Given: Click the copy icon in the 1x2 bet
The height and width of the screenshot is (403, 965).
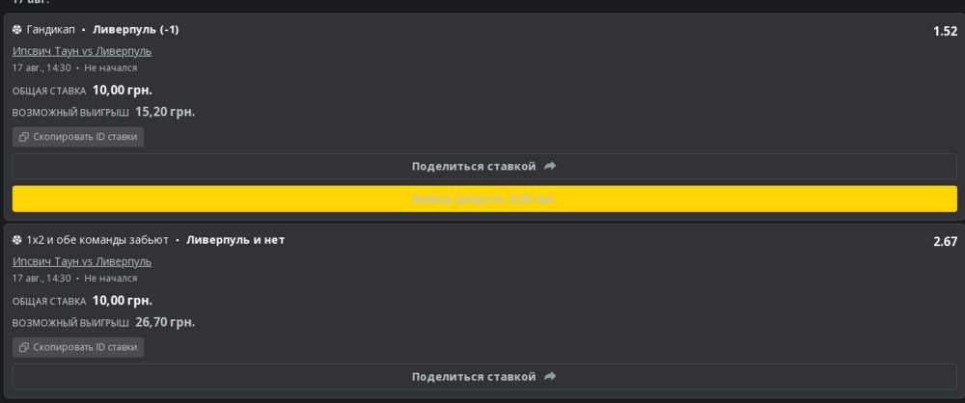Looking at the screenshot, I should 24,348.
